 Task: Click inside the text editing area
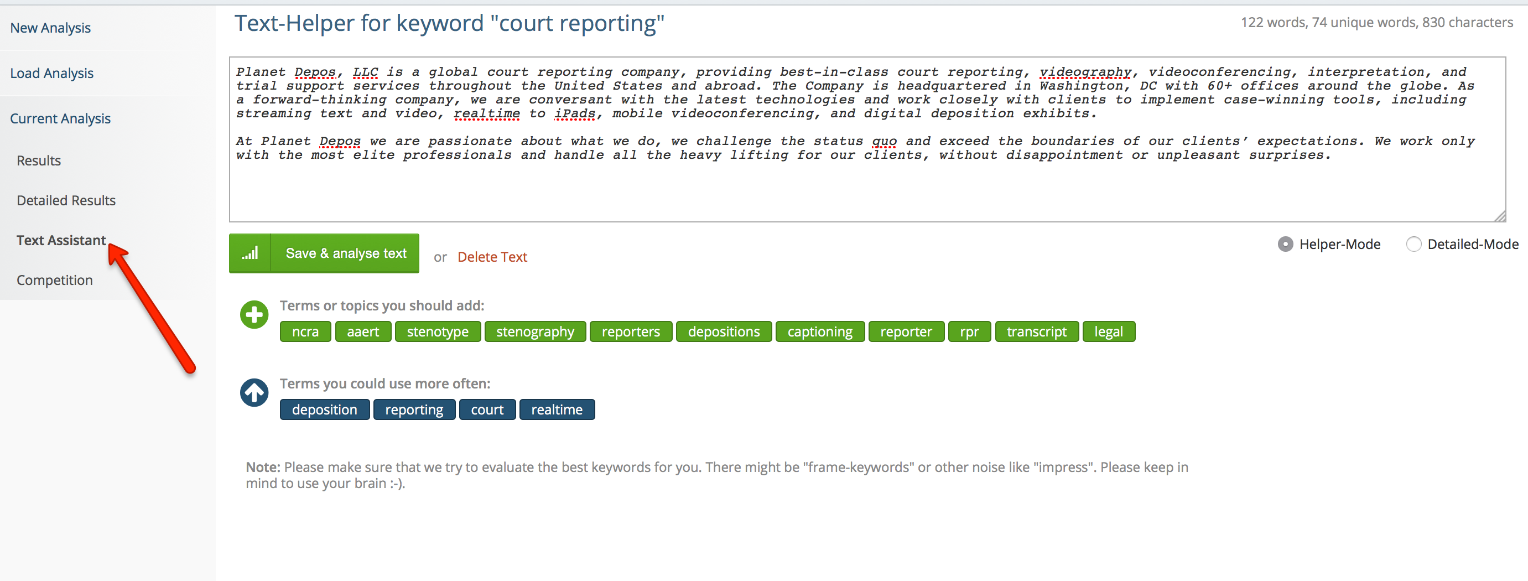click(x=867, y=139)
